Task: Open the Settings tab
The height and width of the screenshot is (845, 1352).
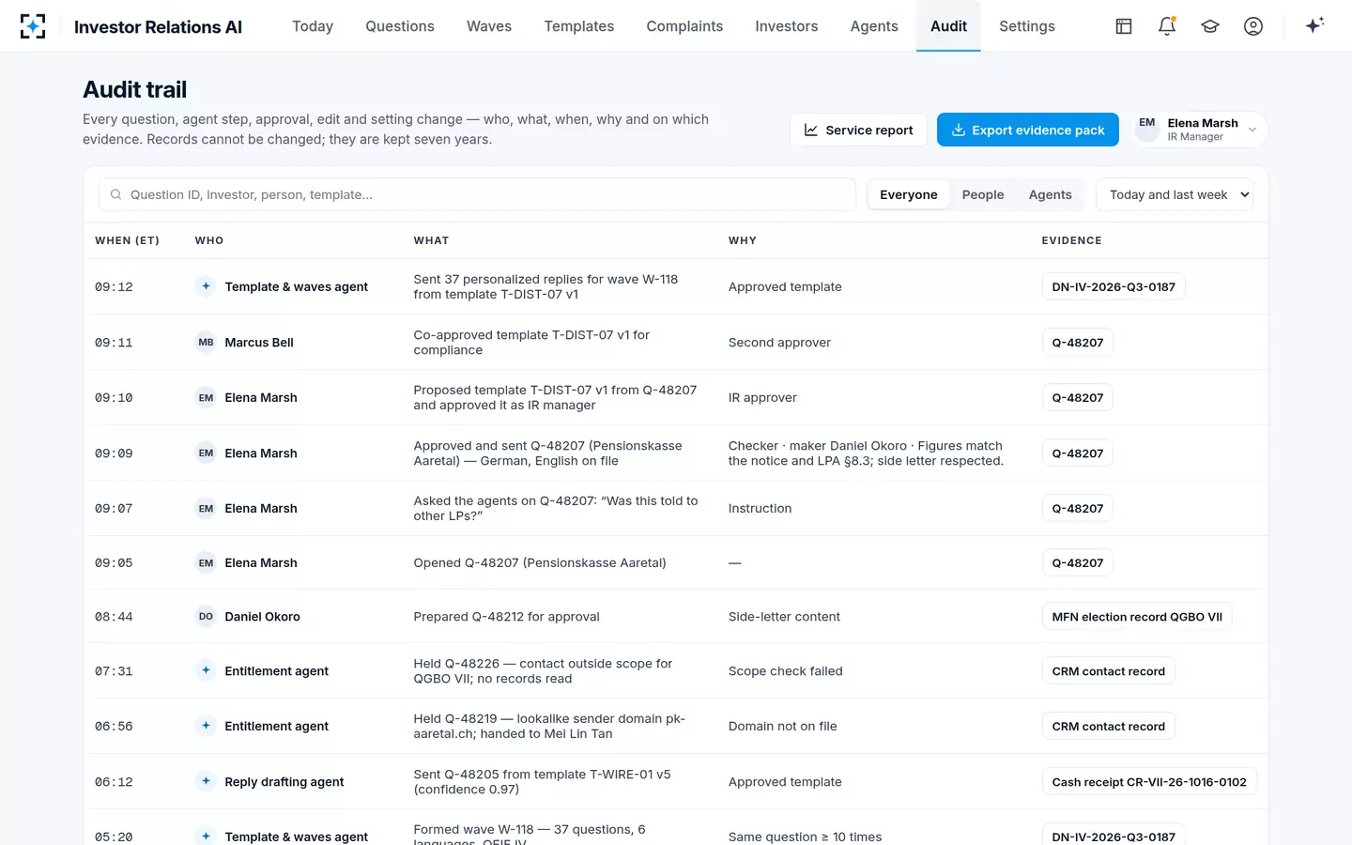Action: point(1027,26)
